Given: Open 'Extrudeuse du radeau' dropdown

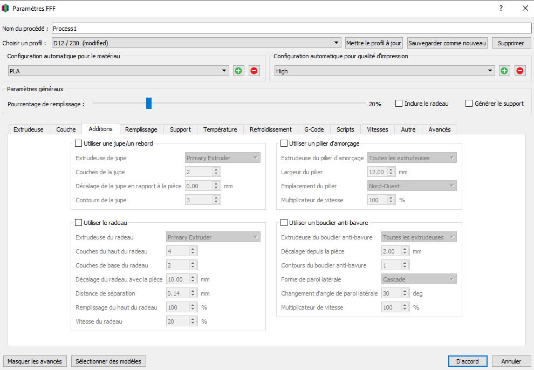Looking at the screenshot, I should pos(213,237).
